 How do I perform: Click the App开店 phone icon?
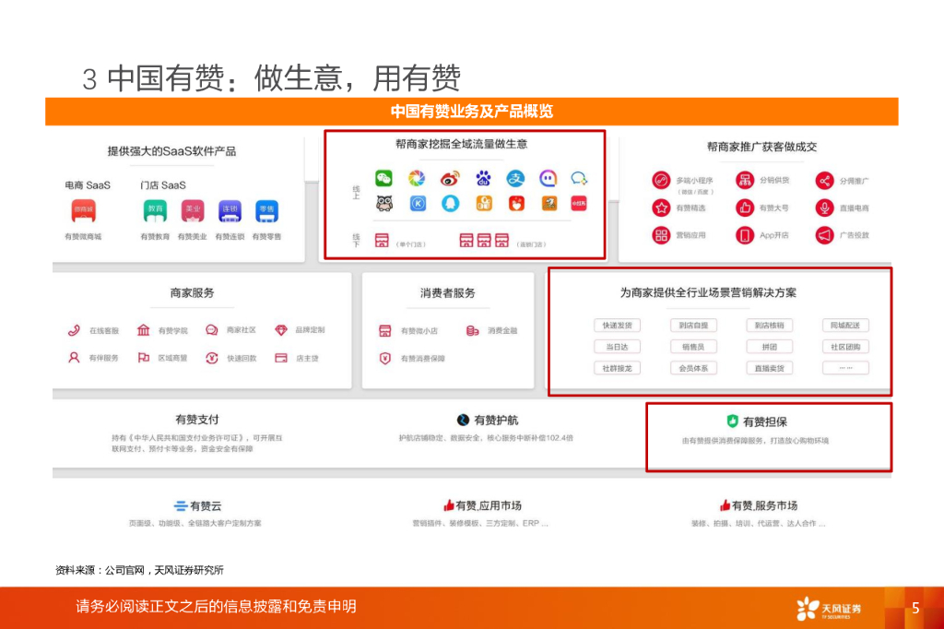745,235
